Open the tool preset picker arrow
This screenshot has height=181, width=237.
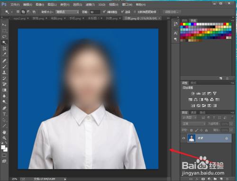(12, 12)
